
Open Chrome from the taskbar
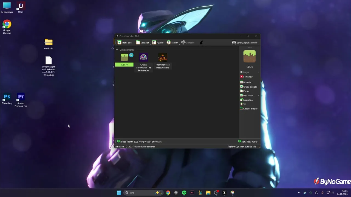[168, 193]
